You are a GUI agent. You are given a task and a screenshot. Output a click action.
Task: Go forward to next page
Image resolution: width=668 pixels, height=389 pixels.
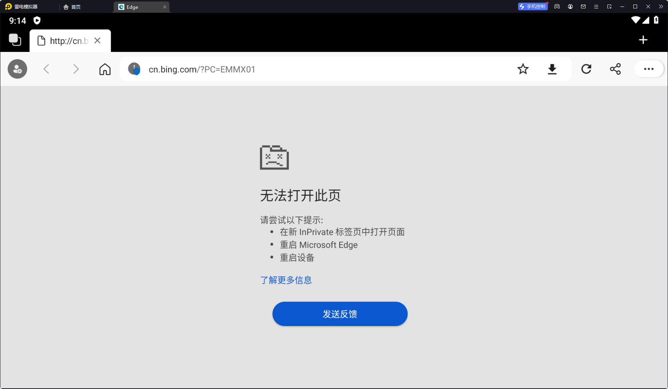76,69
